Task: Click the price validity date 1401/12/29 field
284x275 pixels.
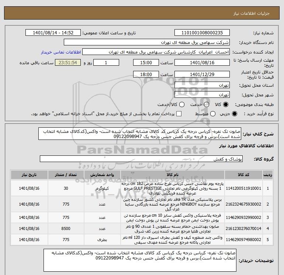Action: click(202, 74)
